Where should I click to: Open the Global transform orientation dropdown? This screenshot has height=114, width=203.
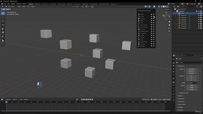click(x=77, y=6)
